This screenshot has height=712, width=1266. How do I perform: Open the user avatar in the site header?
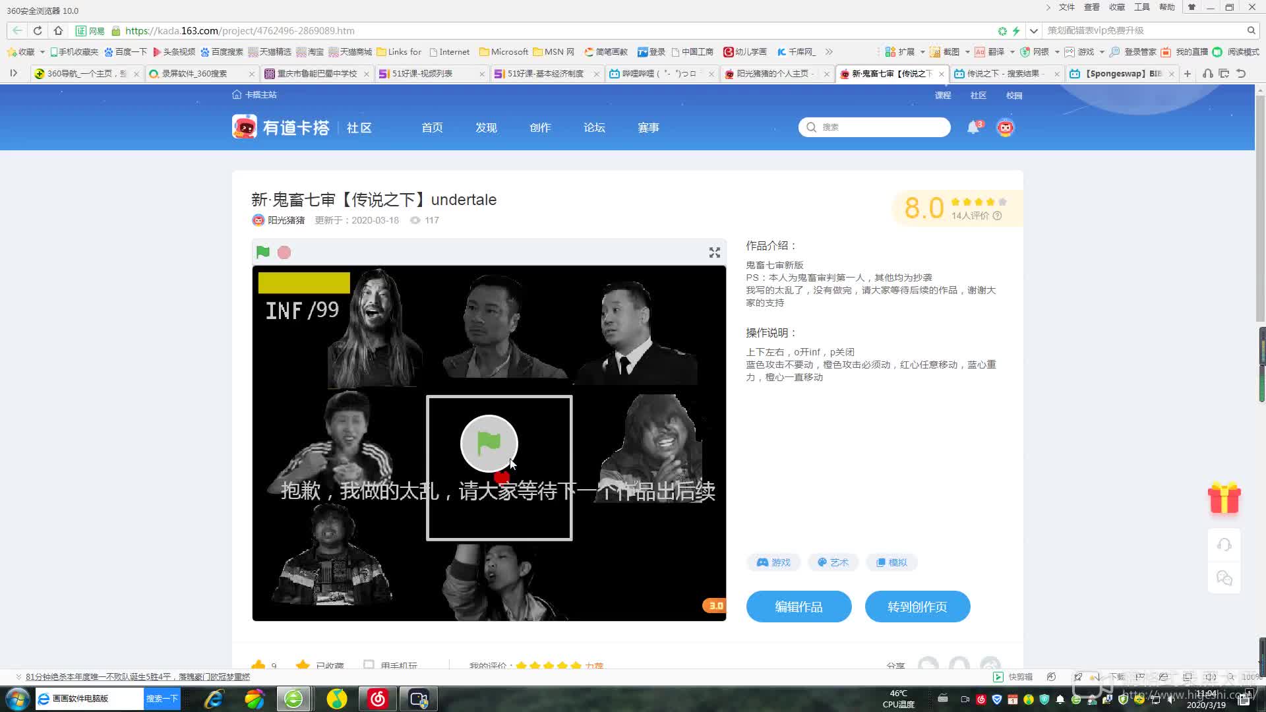pos(1005,127)
